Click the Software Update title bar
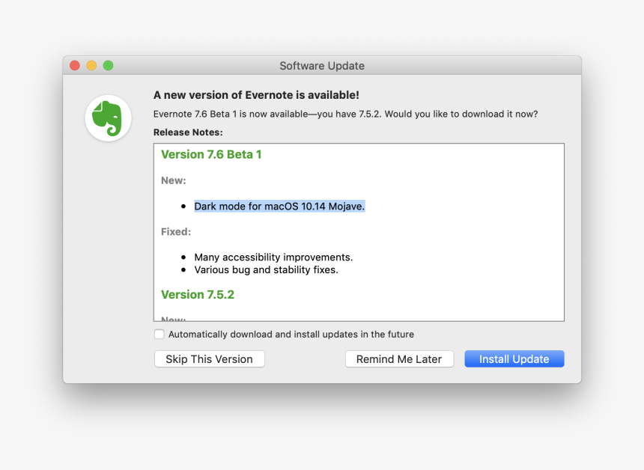This screenshot has width=644, height=470. (322, 65)
